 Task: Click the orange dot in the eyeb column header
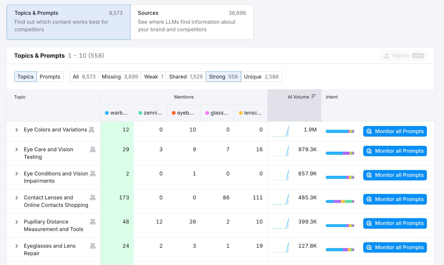(173, 113)
